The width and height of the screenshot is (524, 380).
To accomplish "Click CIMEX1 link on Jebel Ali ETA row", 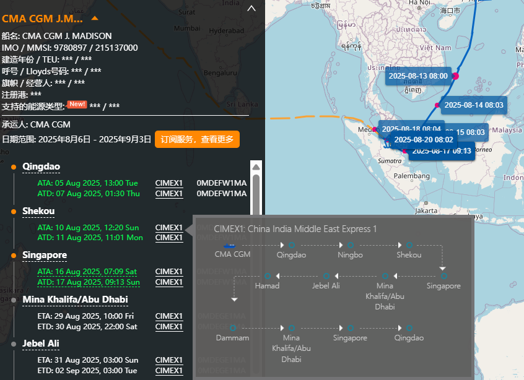I will (x=169, y=360).
